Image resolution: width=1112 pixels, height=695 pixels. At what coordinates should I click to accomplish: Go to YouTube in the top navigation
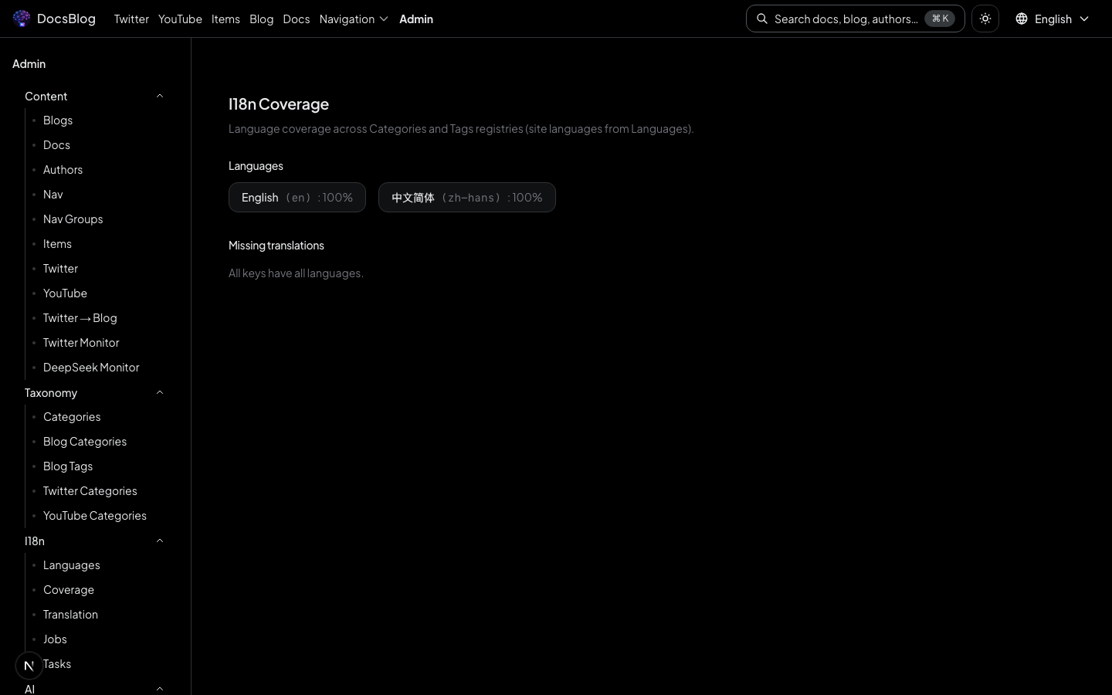(180, 19)
